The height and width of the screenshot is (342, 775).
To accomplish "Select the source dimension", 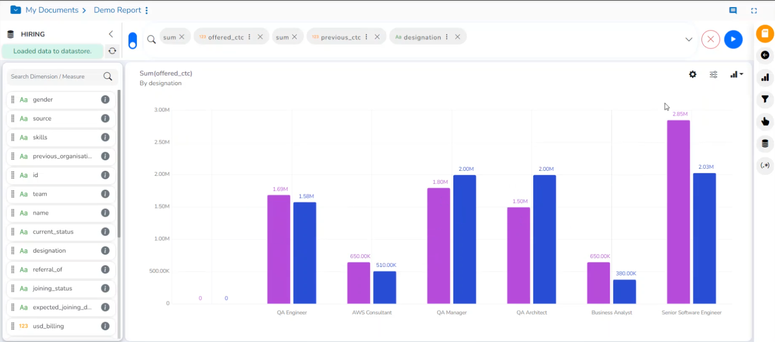I will tap(61, 118).
